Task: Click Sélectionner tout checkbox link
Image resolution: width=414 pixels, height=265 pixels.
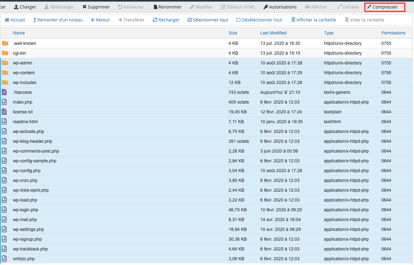Action: tap(208, 20)
